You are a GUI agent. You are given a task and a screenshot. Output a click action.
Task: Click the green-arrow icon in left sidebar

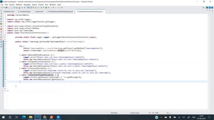[x=1, y=24]
